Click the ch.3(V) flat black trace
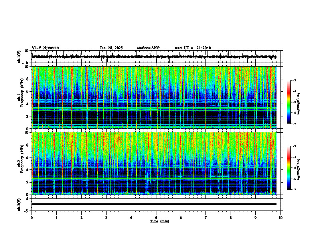Screen dimensions: 316x244 154,204
